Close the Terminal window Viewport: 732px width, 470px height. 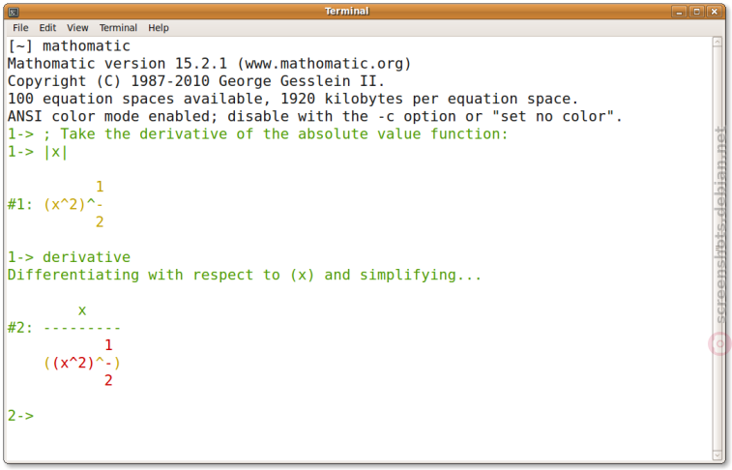pyautogui.click(x=715, y=12)
